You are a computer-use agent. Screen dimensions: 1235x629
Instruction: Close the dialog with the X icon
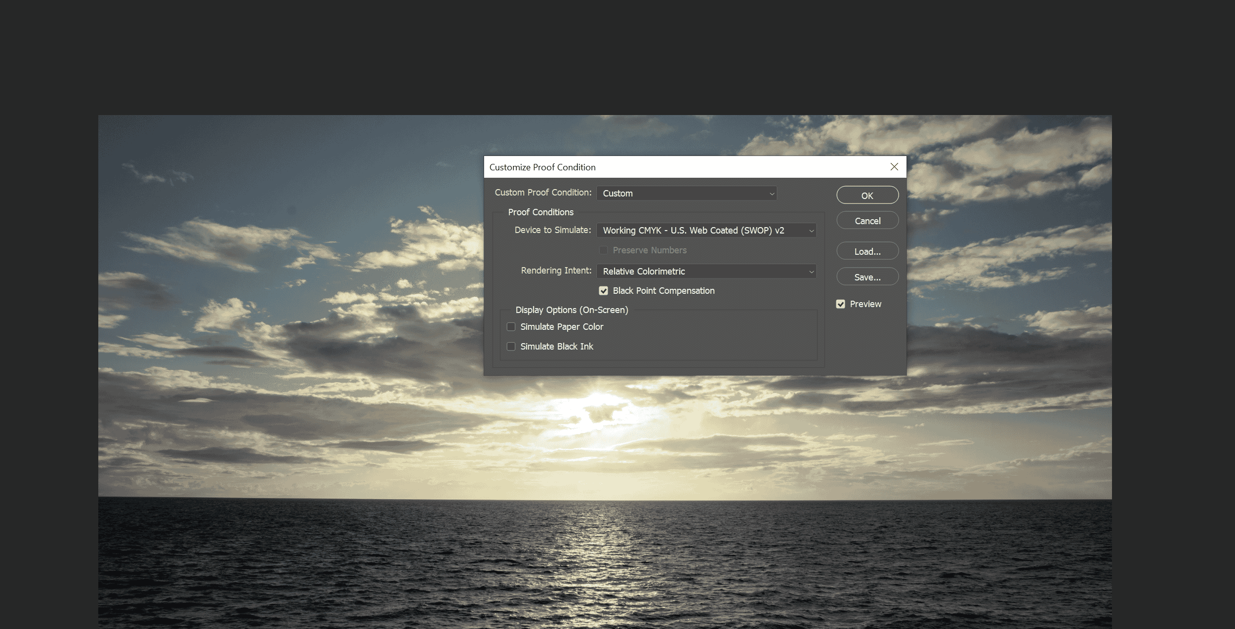(x=895, y=167)
